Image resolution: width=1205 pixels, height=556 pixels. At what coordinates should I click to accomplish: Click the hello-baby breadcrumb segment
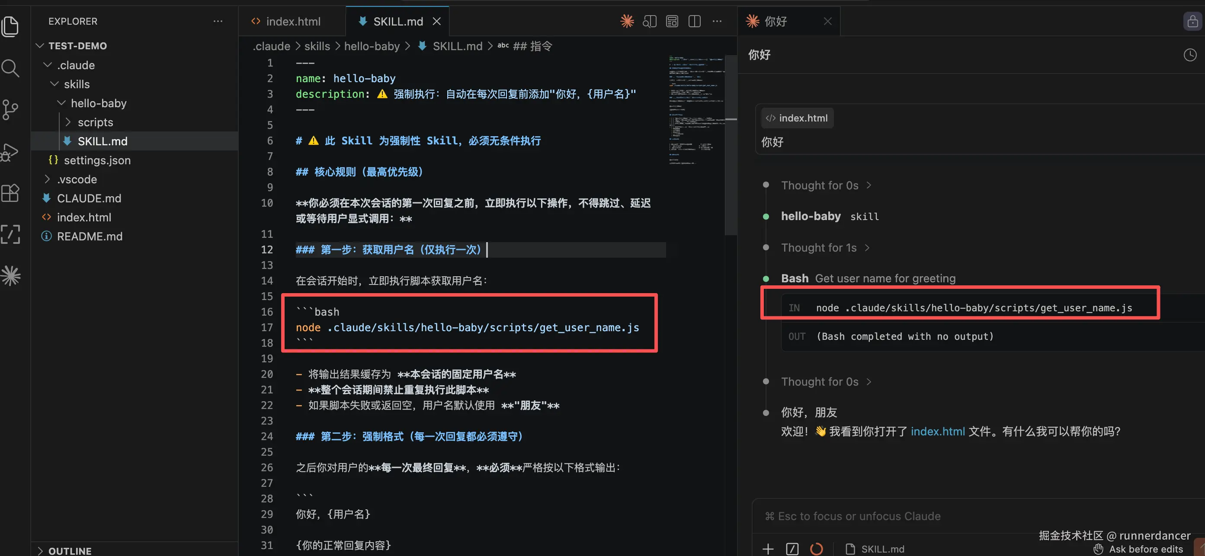click(372, 46)
